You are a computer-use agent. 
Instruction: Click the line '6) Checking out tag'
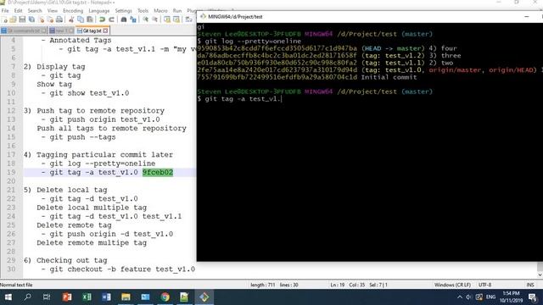click(x=65, y=260)
